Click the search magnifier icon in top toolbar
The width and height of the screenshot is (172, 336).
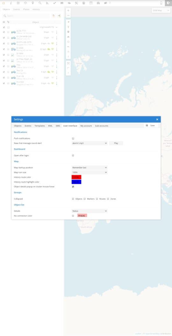(x=40, y=3)
